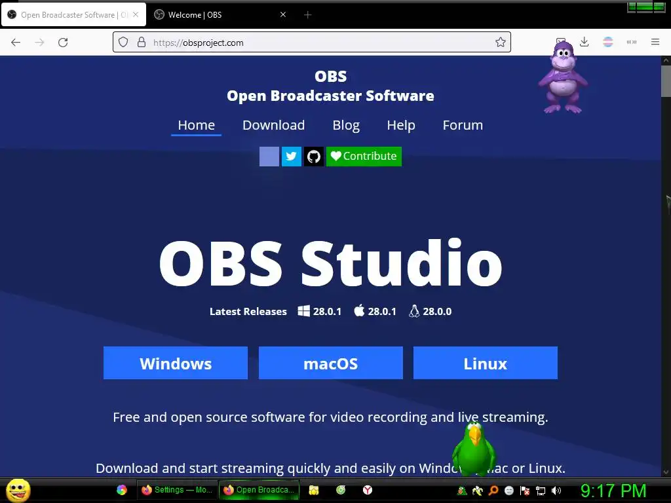
Task: Open the Firefox downloads panel
Action: tap(584, 42)
